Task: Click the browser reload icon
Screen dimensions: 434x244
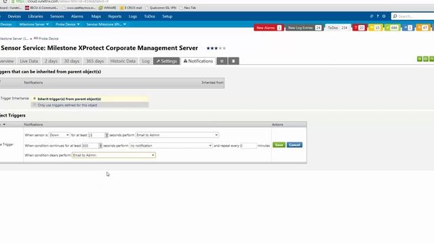Action: tap(5, 1)
